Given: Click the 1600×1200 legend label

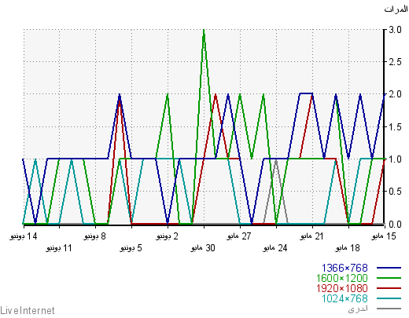Looking at the screenshot, I should 342,278.
